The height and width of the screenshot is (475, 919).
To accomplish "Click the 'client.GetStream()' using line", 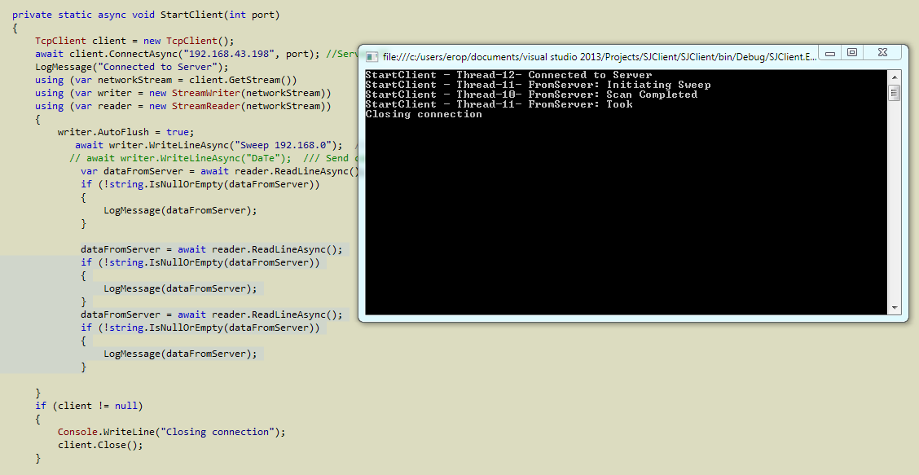I will click(166, 80).
